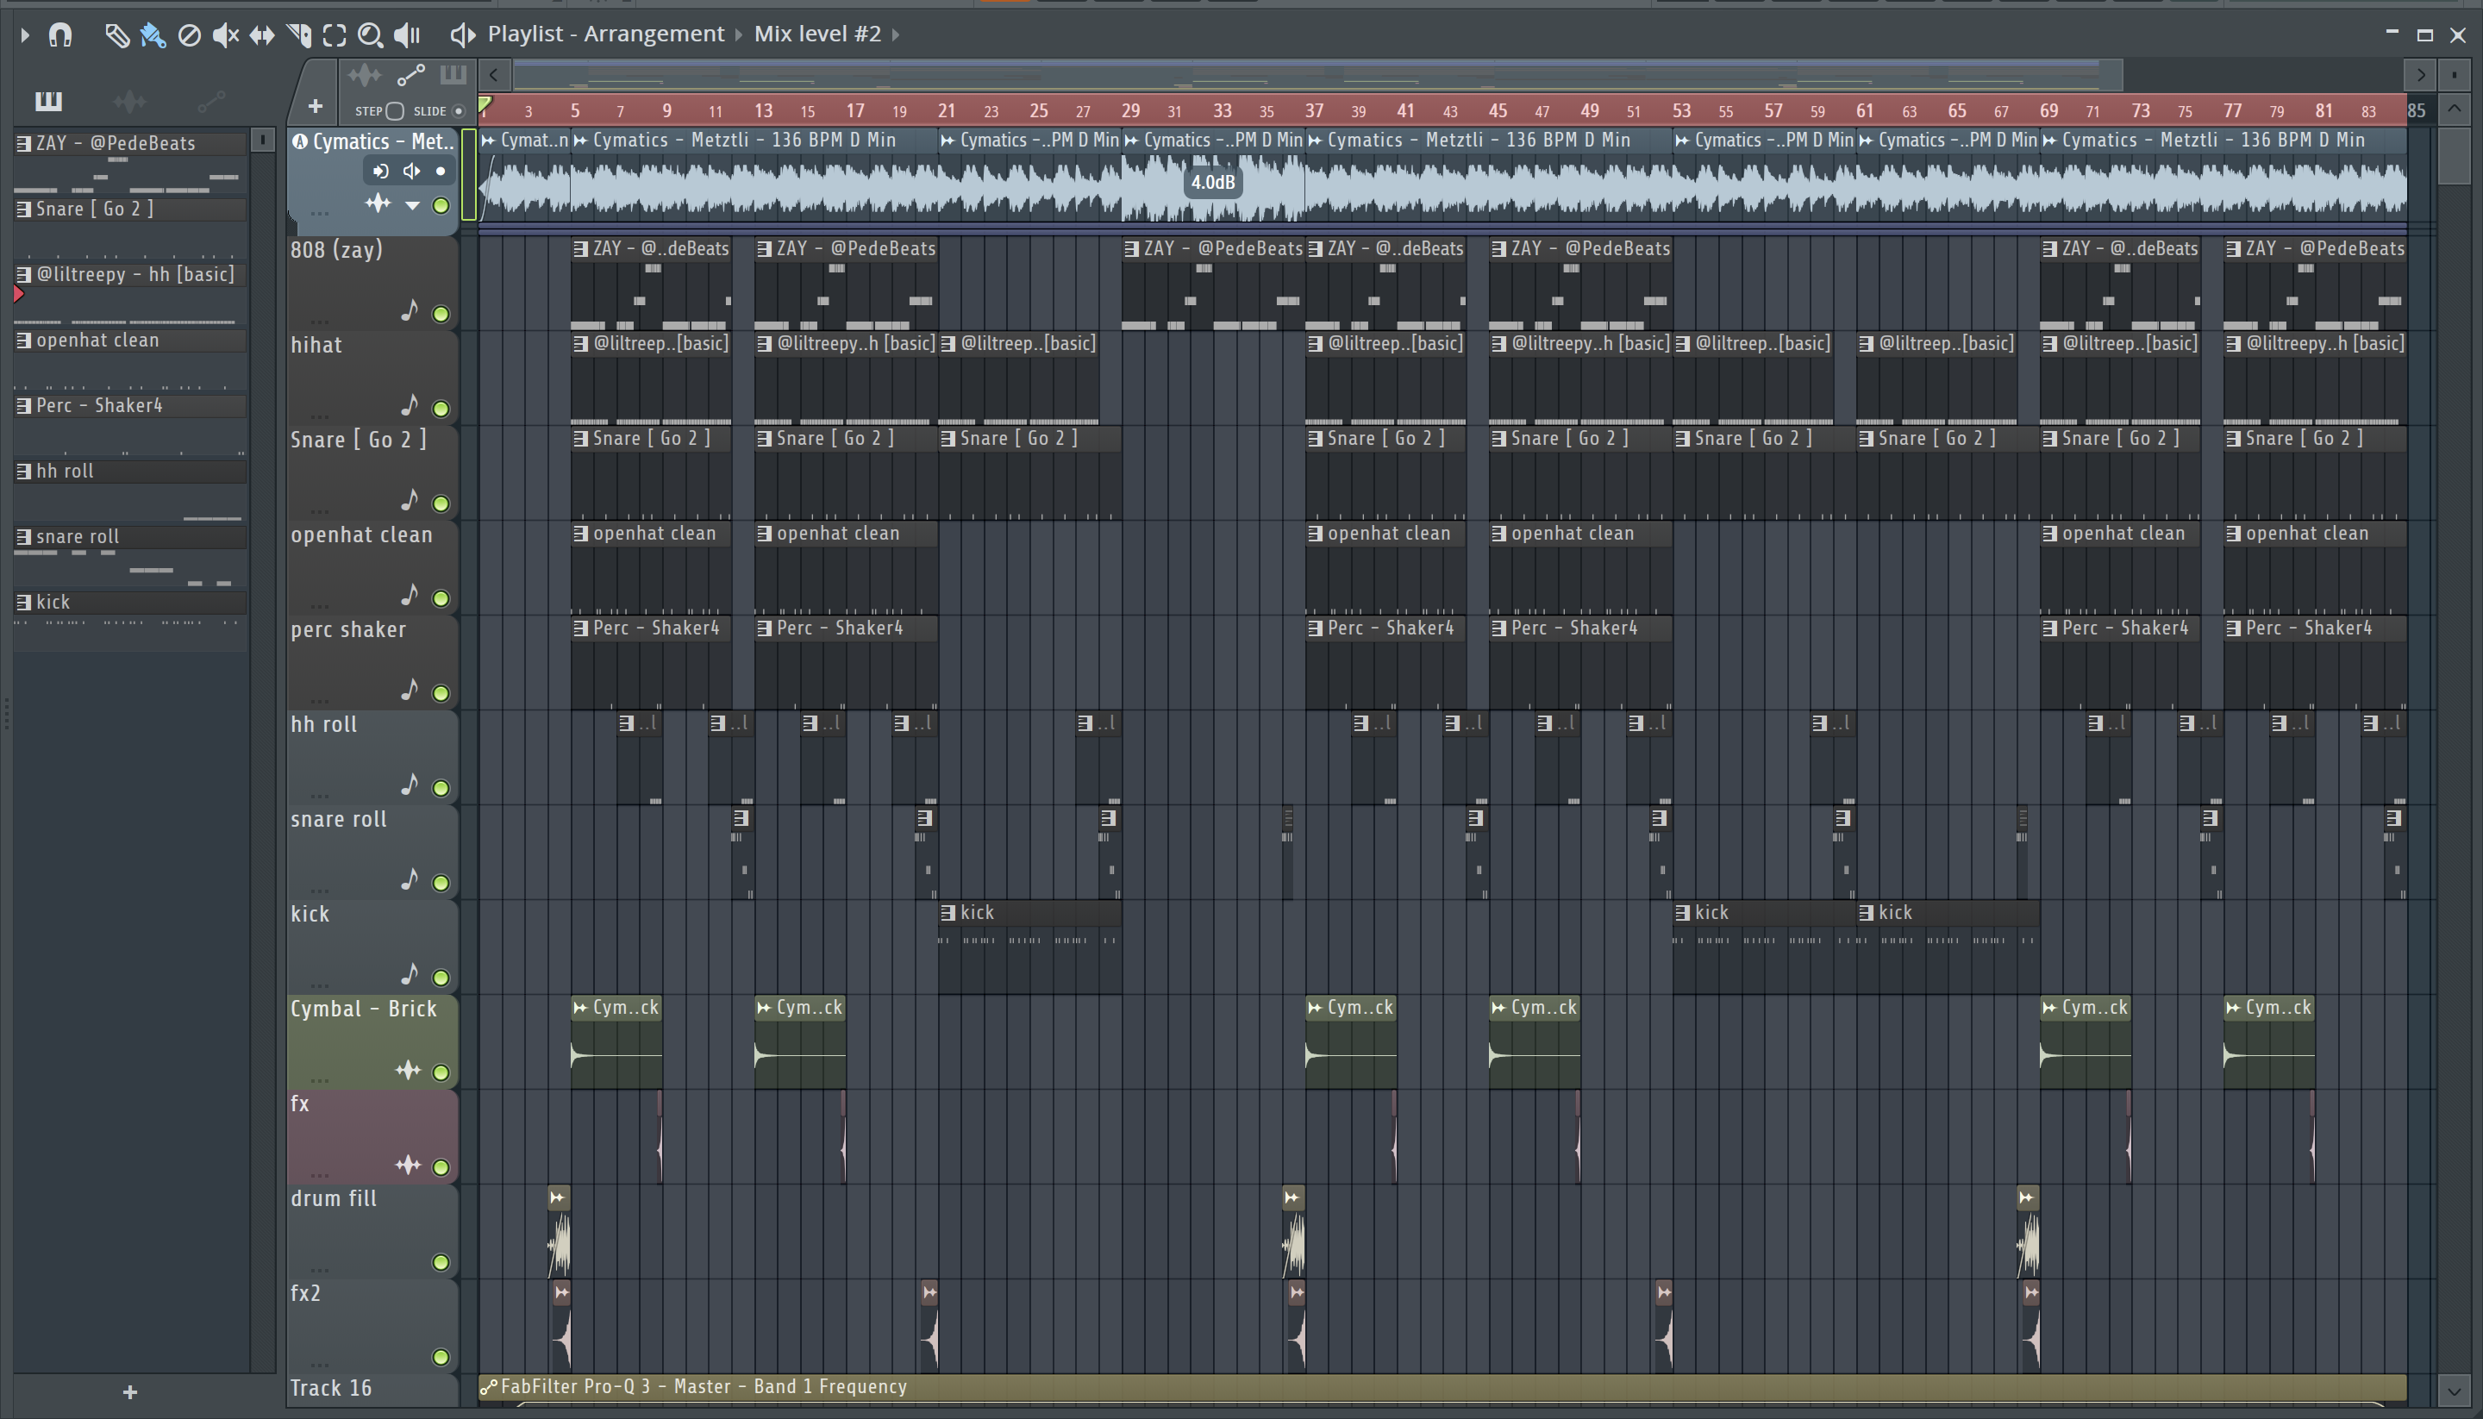Image resolution: width=2483 pixels, height=1419 pixels.
Task: Add new pattern with plus below picker
Action: 129,1392
